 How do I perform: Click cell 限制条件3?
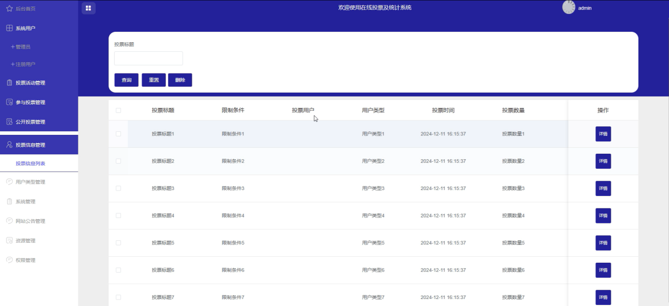click(x=233, y=188)
